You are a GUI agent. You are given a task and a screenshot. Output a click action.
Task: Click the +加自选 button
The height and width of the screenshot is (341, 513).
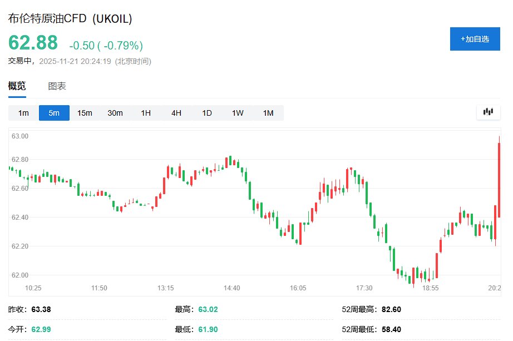[475, 39]
